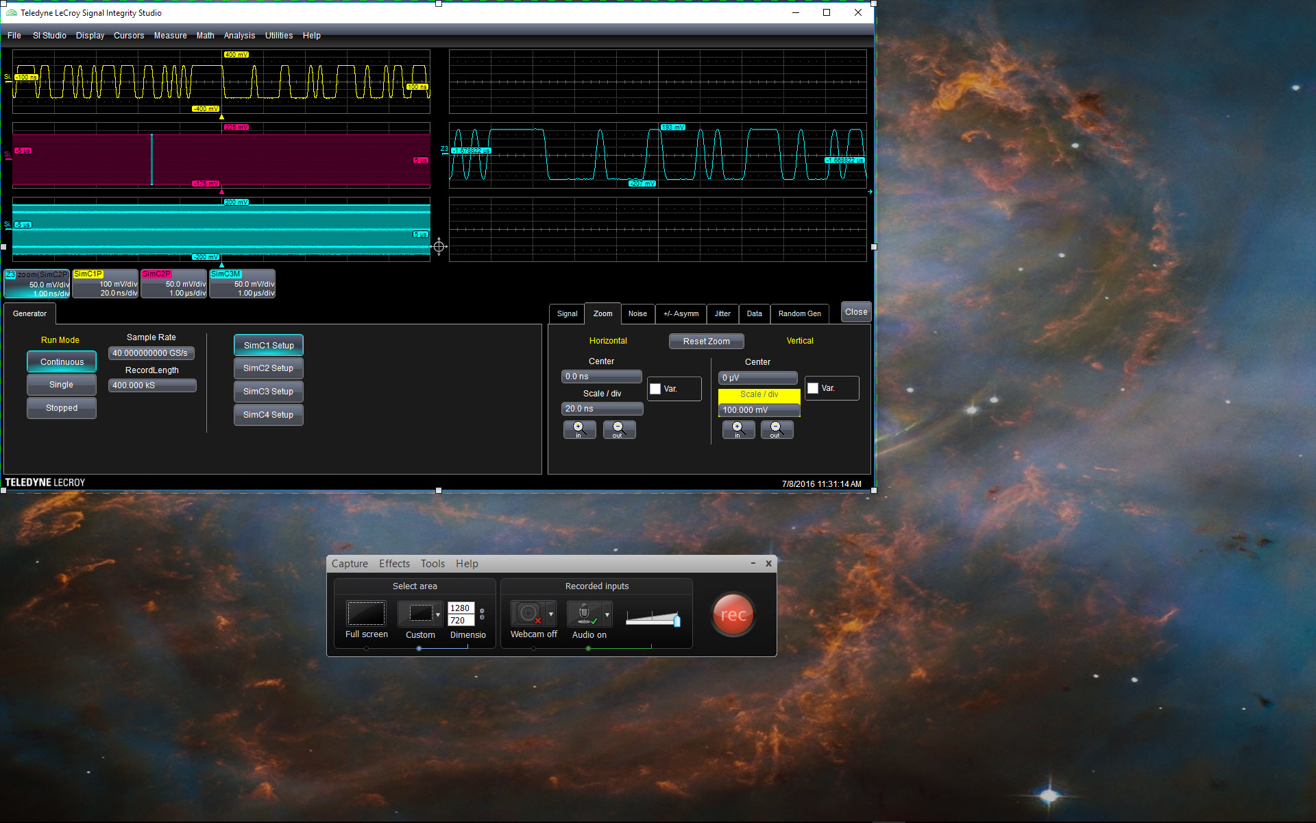Click horizontal zoom out magnifier icon

pos(619,429)
